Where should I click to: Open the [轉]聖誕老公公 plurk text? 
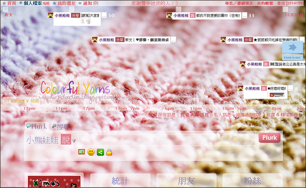(288, 64)
